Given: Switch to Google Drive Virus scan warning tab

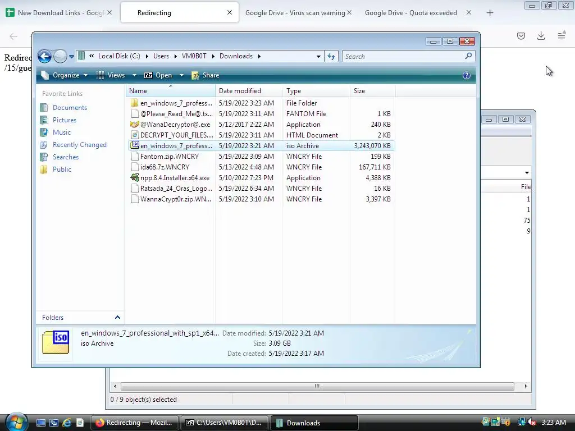Looking at the screenshot, I should [x=299, y=13].
